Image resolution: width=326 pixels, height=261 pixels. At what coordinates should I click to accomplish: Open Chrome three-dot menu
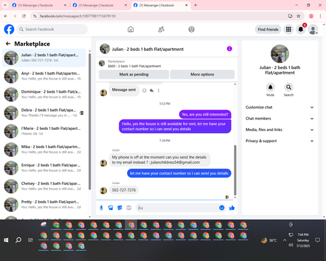320,16
